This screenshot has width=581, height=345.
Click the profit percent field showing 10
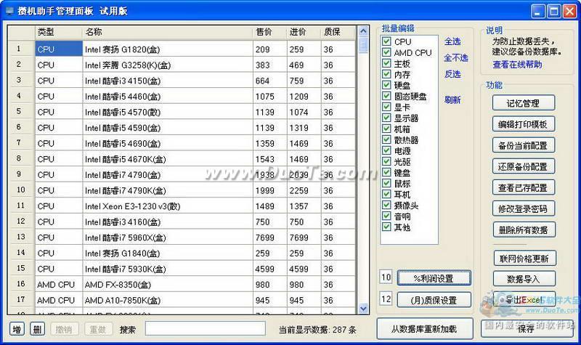click(x=386, y=277)
